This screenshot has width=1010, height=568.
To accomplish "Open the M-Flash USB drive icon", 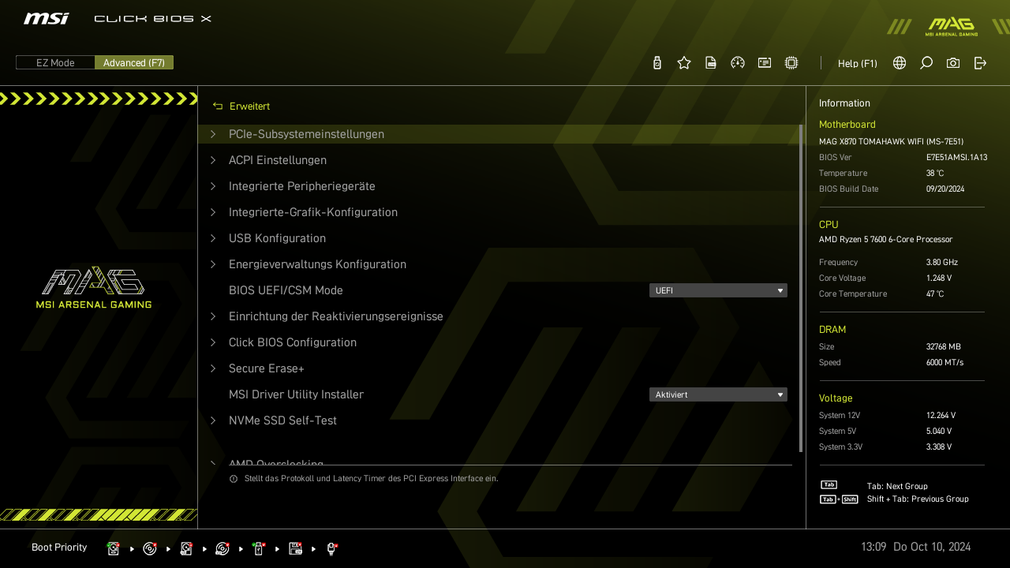I will pos(657,63).
